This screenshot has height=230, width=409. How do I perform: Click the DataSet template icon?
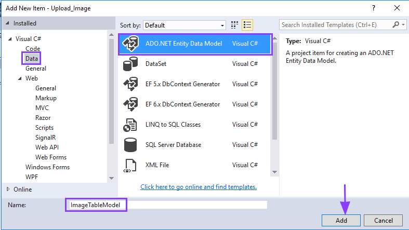coord(129,64)
